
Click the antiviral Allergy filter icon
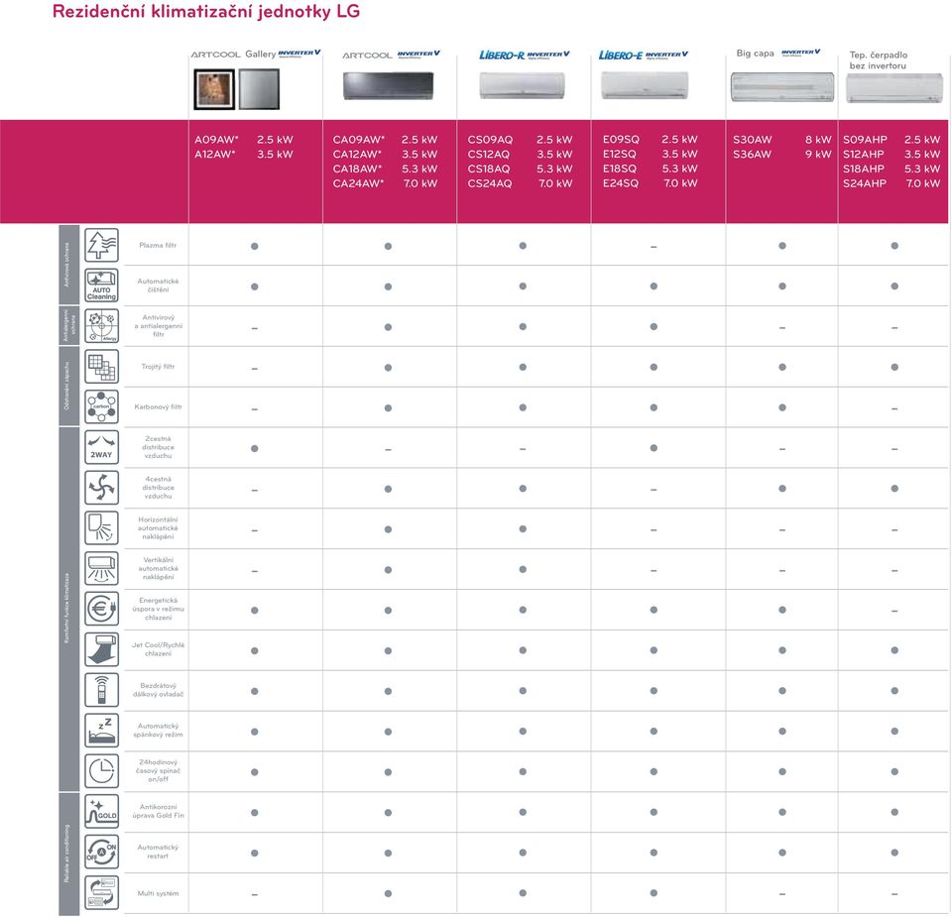pos(101,326)
